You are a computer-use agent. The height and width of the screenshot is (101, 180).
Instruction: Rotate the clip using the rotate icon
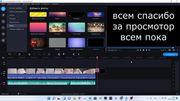coord(34,54)
